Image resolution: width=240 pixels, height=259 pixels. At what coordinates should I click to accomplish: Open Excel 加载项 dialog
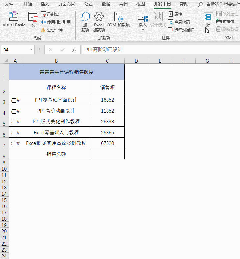[x=99, y=22]
